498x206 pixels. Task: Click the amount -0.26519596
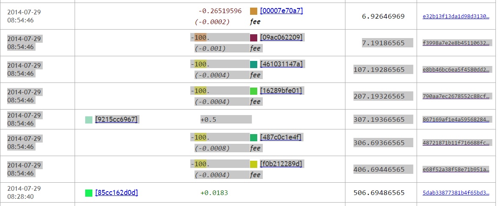(x=220, y=11)
